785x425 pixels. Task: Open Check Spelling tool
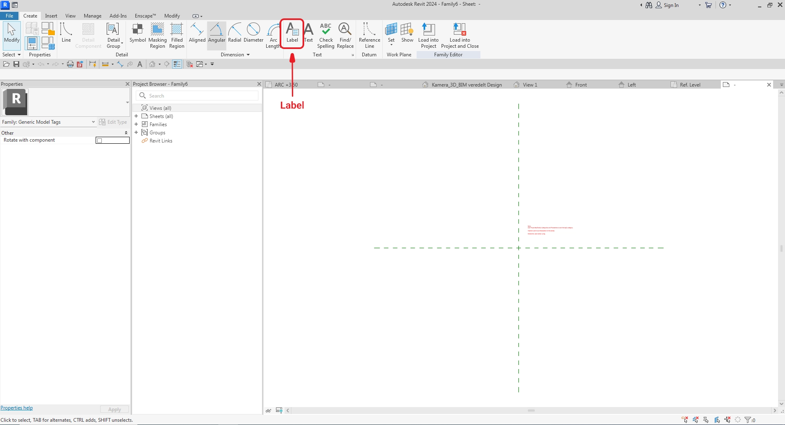click(326, 35)
